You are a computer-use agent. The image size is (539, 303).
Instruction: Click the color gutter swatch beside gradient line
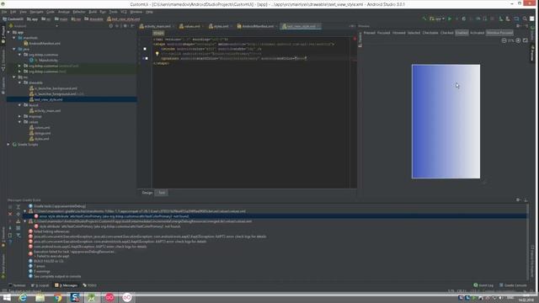click(x=147, y=58)
